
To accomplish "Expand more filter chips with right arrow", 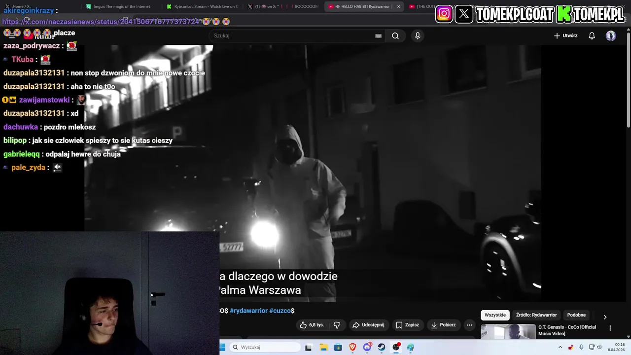I will point(605,317).
